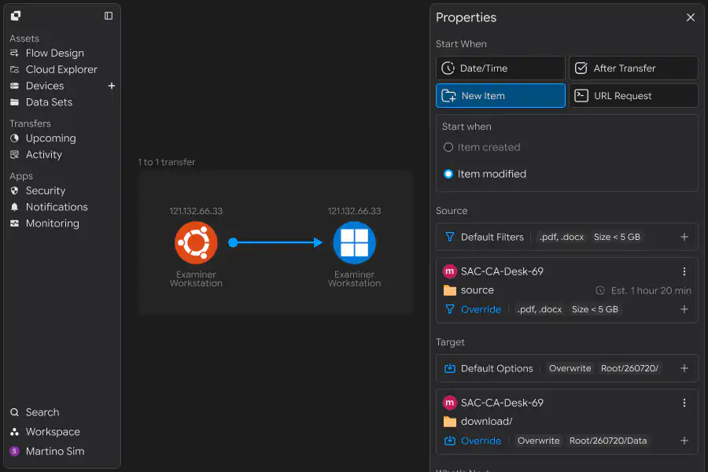This screenshot has width=708, height=472.
Task: Click the .pdf, .docx default filter chip
Action: 561,237
